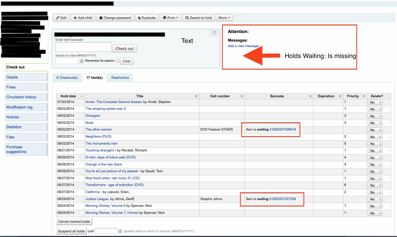
Task: Click the Search to hold button
Action: [198, 18]
